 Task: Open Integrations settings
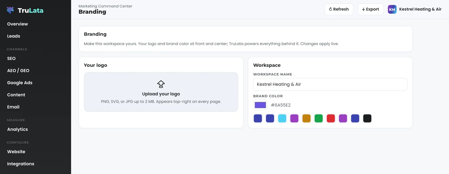tap(20, 164)
